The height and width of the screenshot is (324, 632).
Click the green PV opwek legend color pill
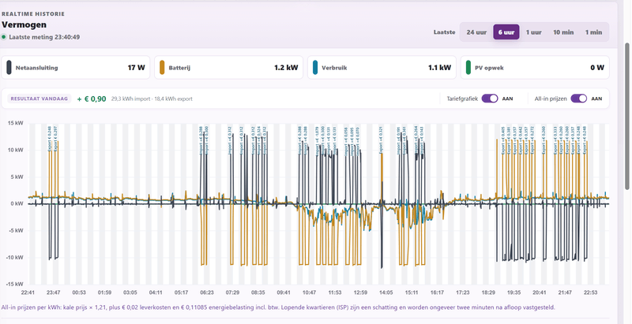coord(468,68)
